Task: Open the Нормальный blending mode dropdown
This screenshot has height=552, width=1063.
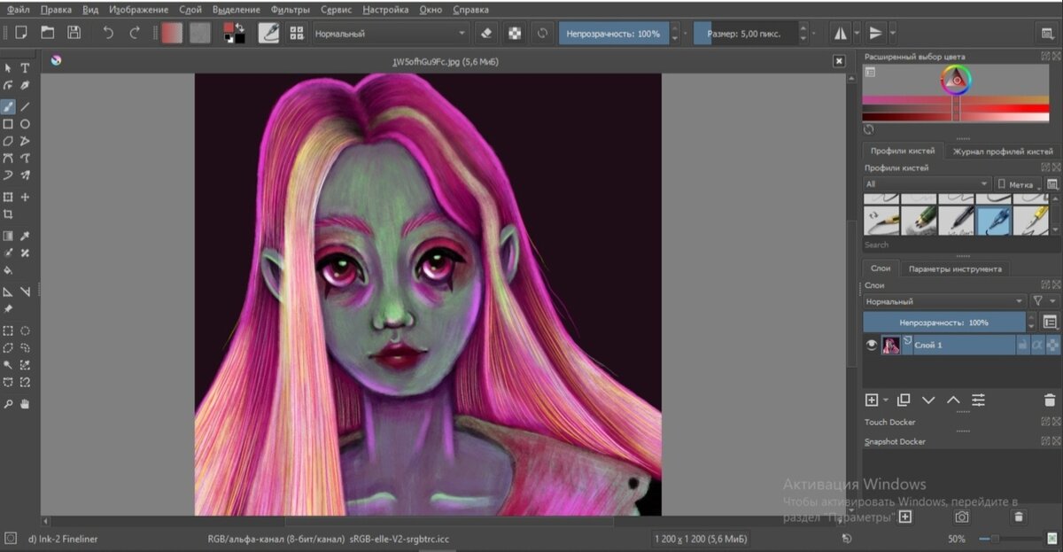Action: 943,301
